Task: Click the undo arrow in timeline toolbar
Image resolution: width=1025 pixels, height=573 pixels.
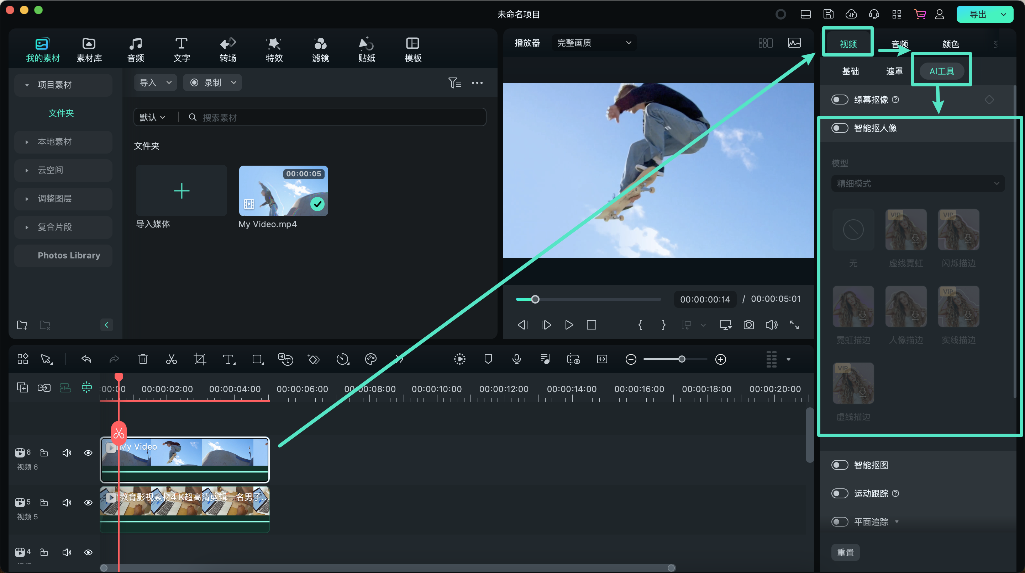Action: pos(86,359)
